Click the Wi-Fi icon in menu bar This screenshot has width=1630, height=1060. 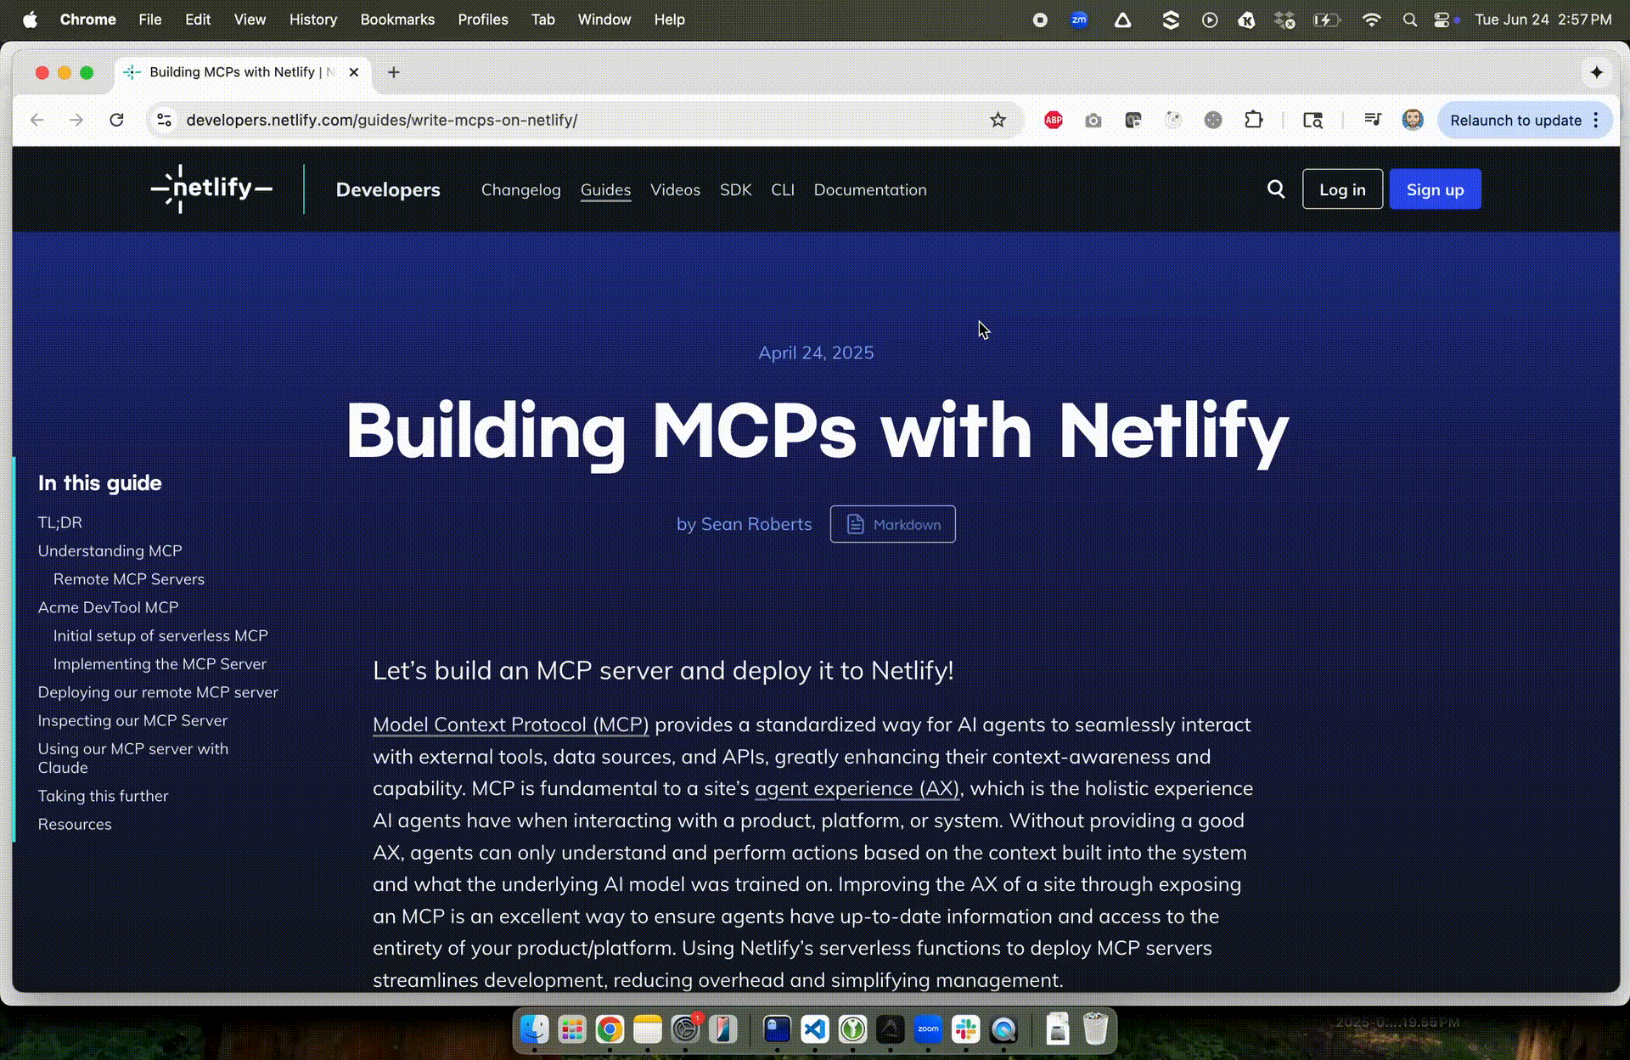[1371, 20]
